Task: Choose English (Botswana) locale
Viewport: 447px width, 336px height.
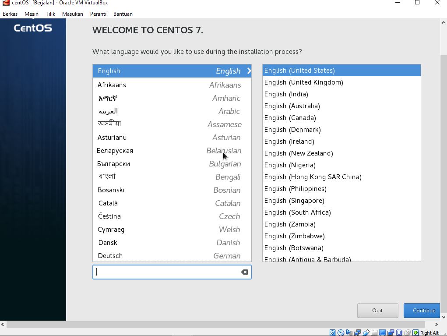Action: 341,248
